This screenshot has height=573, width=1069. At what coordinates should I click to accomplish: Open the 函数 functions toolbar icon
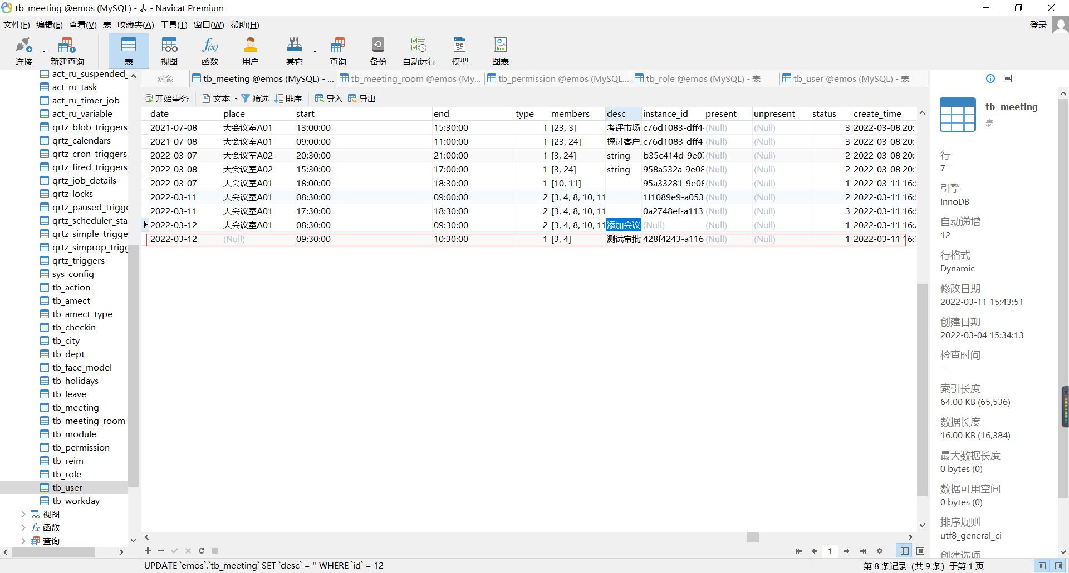(x=210, y=51)
